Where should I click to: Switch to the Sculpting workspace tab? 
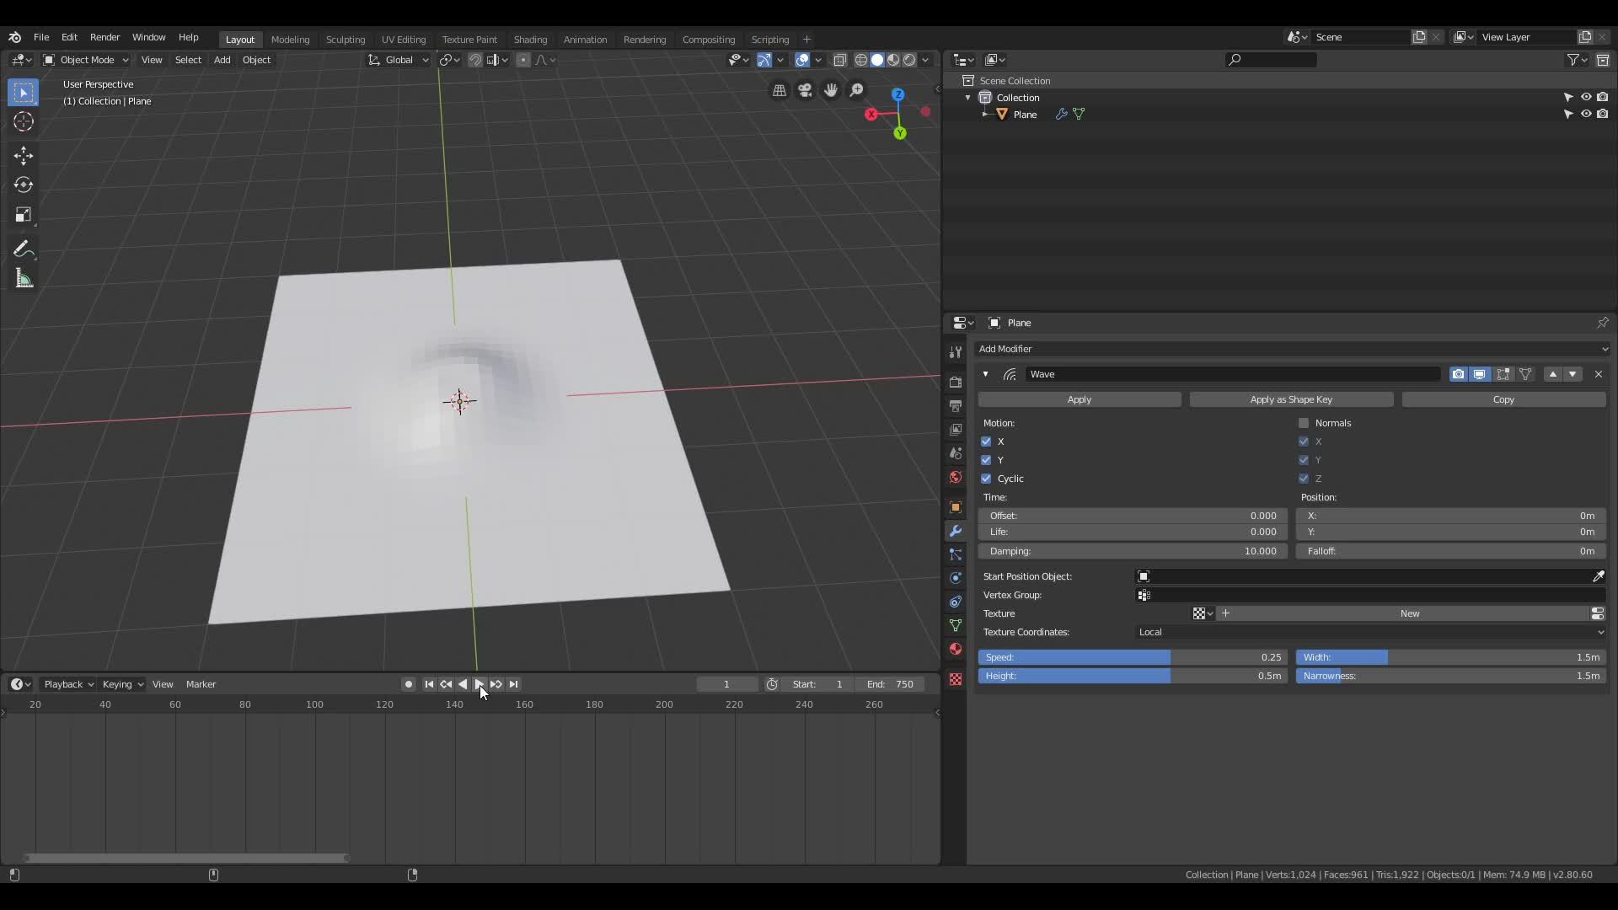coord(346,40)
